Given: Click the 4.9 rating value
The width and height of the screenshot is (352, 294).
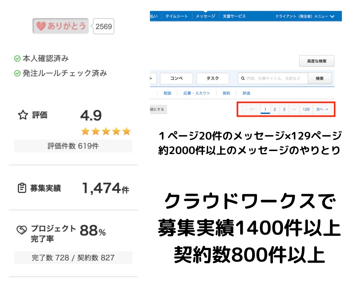Looking at the screenshot, I should (x=91, y=115).
